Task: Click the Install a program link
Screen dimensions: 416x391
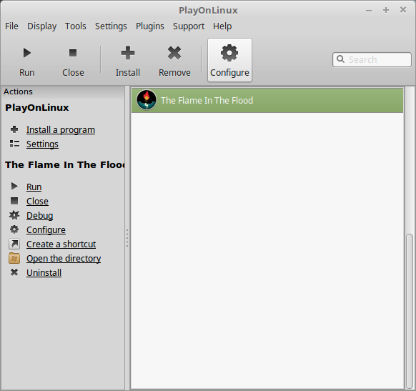Action: coord(61,129)
